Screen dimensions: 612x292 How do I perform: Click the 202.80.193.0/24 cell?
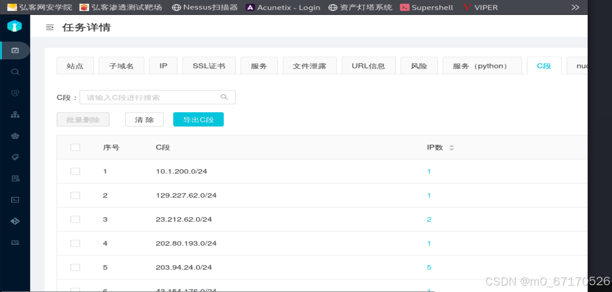186,244
